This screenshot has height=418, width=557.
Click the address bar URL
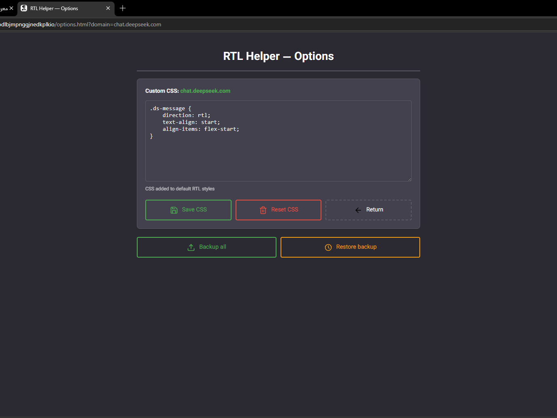click(x=81, y=24)
